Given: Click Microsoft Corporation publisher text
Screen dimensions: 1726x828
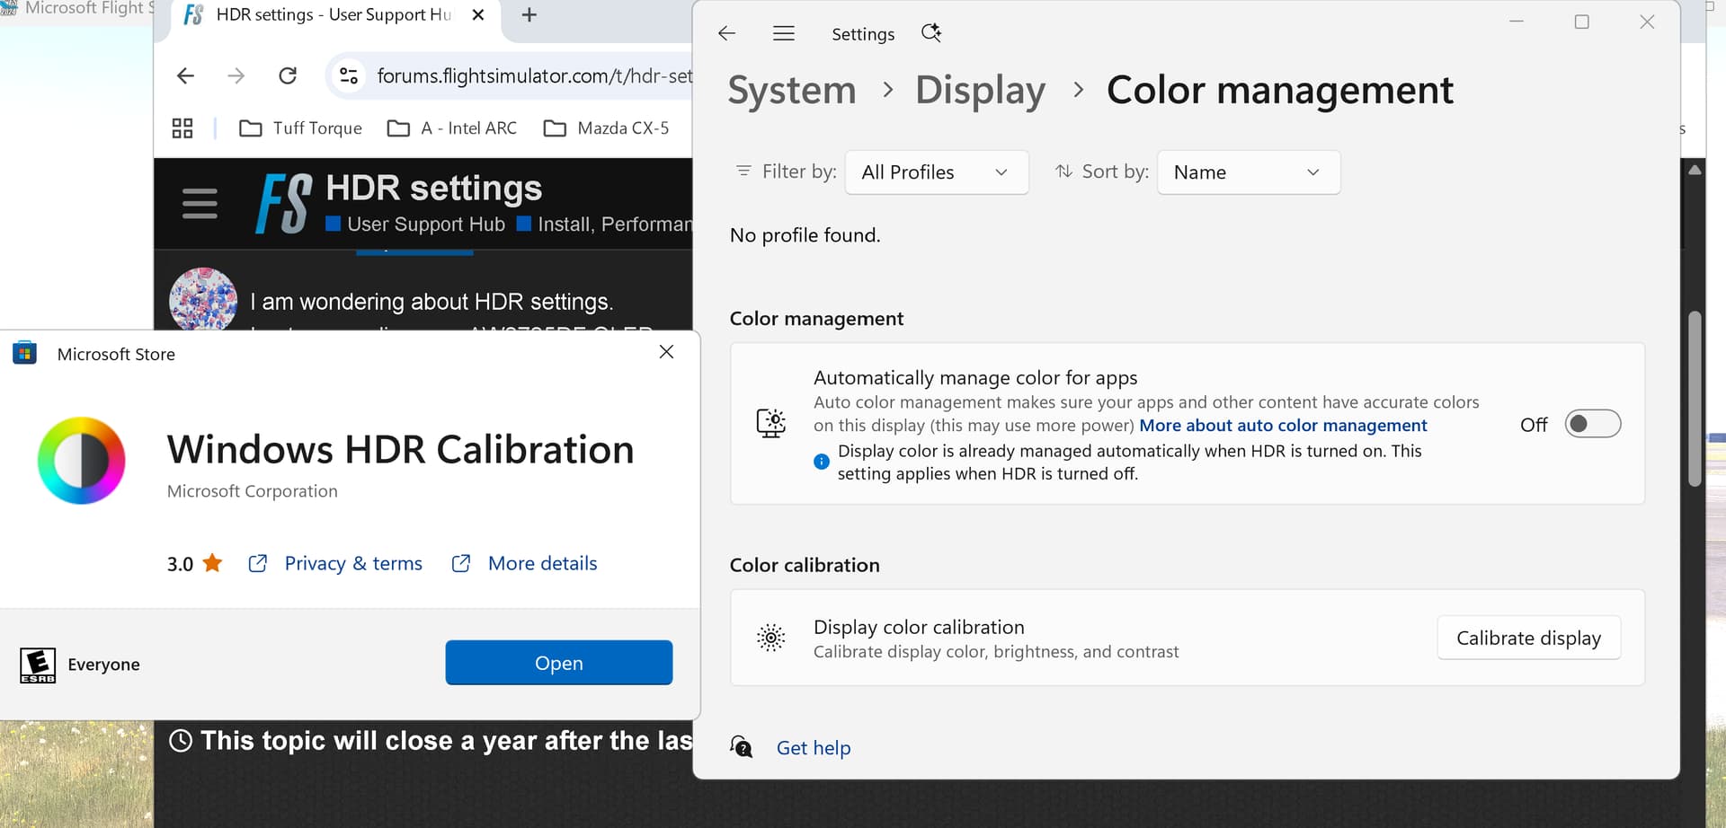Looking at the screenshot, I should pos(253,491).
